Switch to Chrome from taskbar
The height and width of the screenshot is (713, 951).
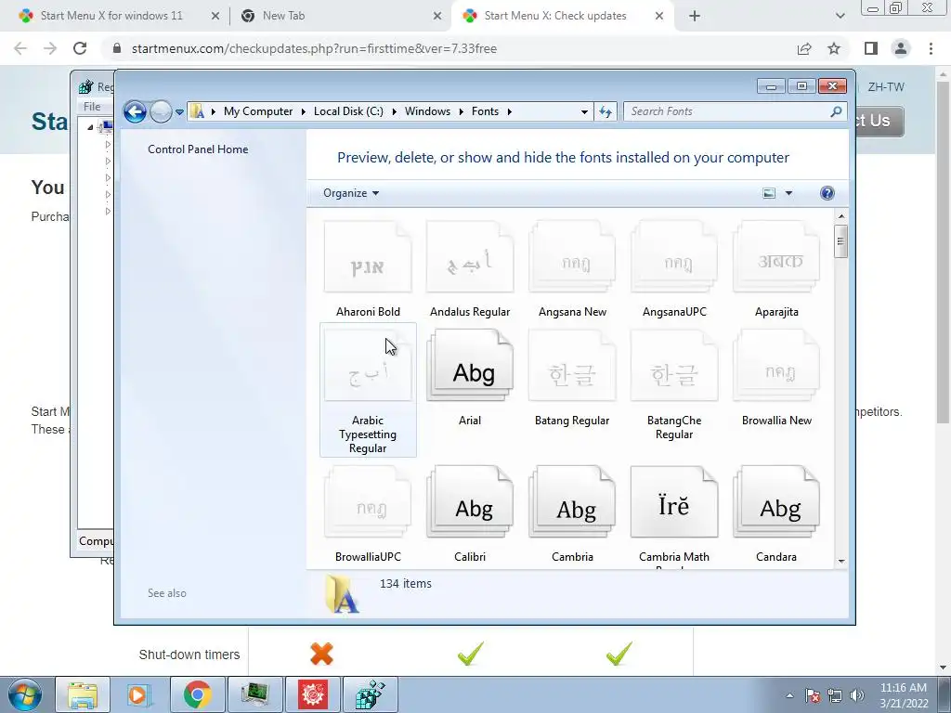coord(197,694)
